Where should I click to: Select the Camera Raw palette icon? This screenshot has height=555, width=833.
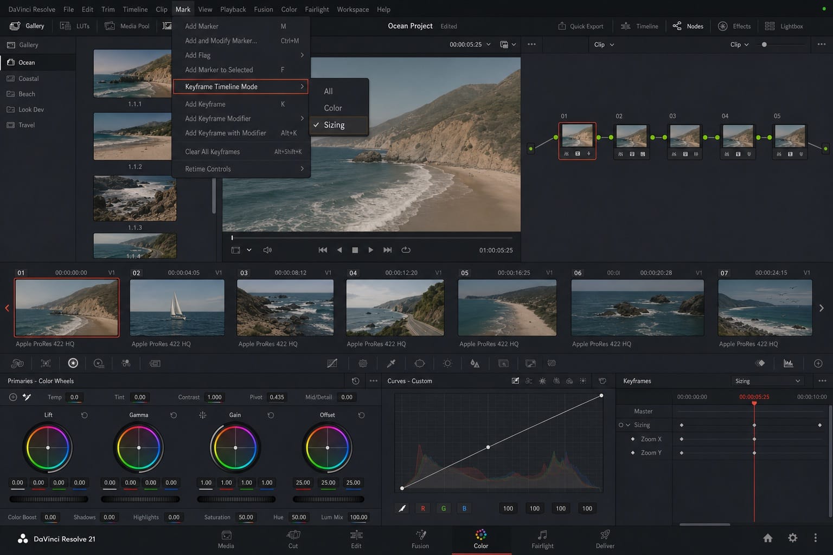(x=17, y=363)
